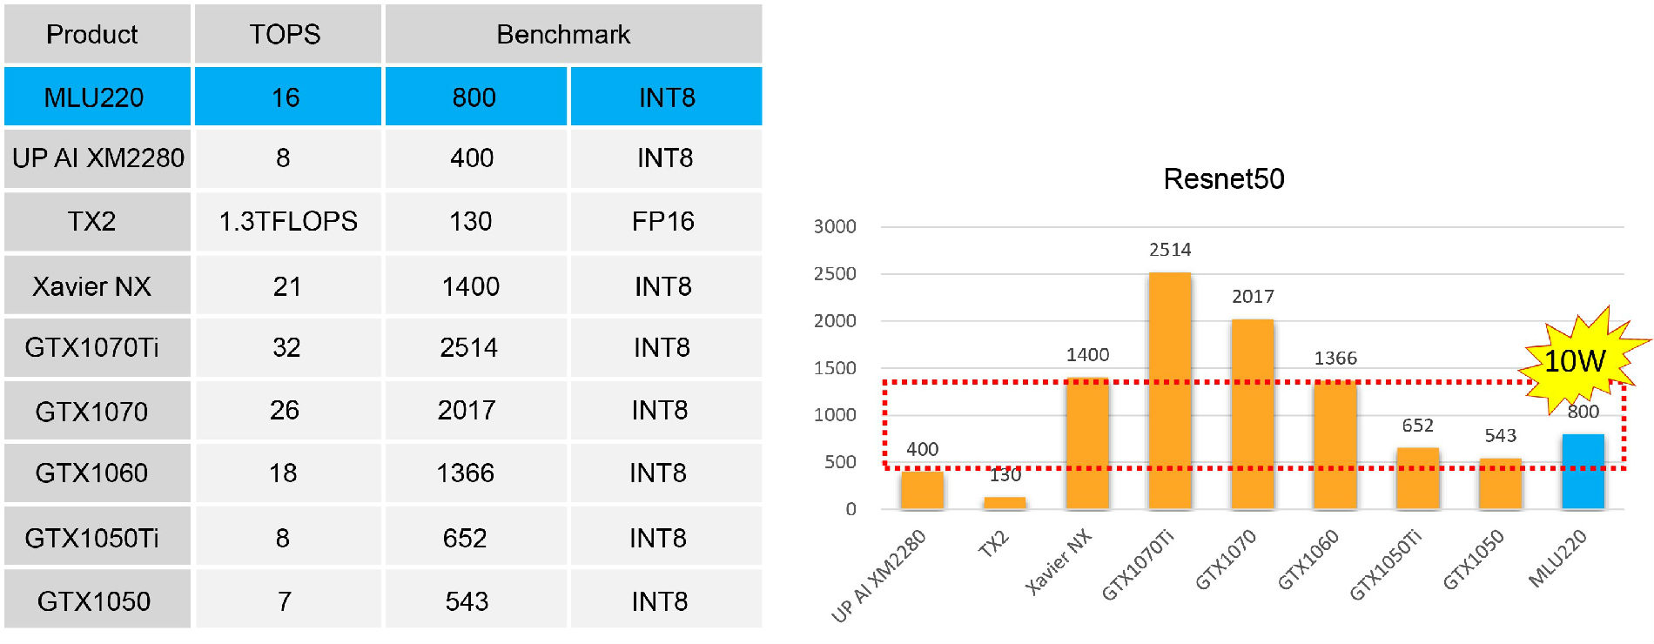1654x644 pixels.
Task: Click the "Xavier NX" product table cell
Action: (x=92, y=286)
